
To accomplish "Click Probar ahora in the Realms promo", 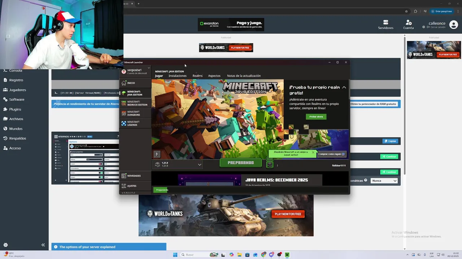I will [x=316, y=117].
